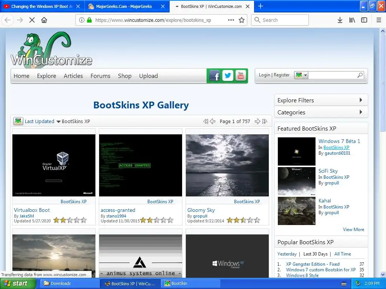The image size is (386, 289).
Task: Open SciFi Sky featured skin
Action: 328,171
